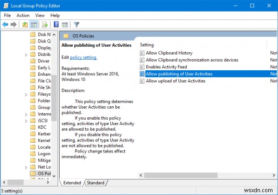Click the Allow publishing policy row icon
The width and height of the screenshot is (278, 195).
pyautogui.click(x=142, y=74)
